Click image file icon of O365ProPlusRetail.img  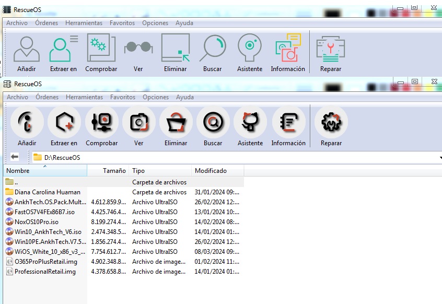pyautogui.click(x=9, y=262)
